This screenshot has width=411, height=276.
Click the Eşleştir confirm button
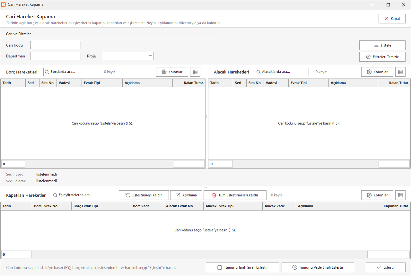[386, 267]
